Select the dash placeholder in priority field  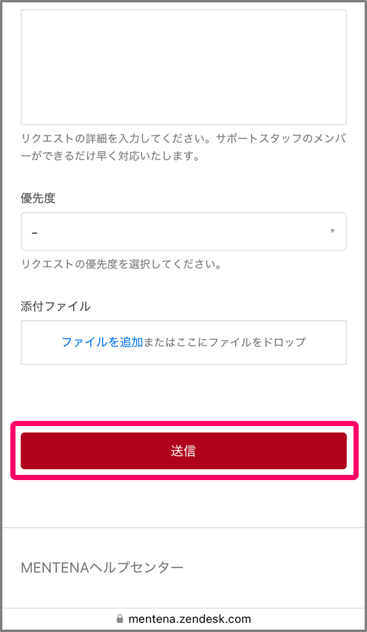[x=35, y=232]
